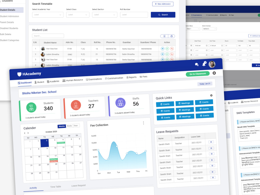Click Go to Classroom button
This screenshot has height=195, width=260.
click(x=198, y=74)
